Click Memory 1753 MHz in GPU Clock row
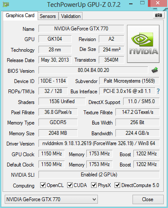168x208 pixels. (100, 154)
